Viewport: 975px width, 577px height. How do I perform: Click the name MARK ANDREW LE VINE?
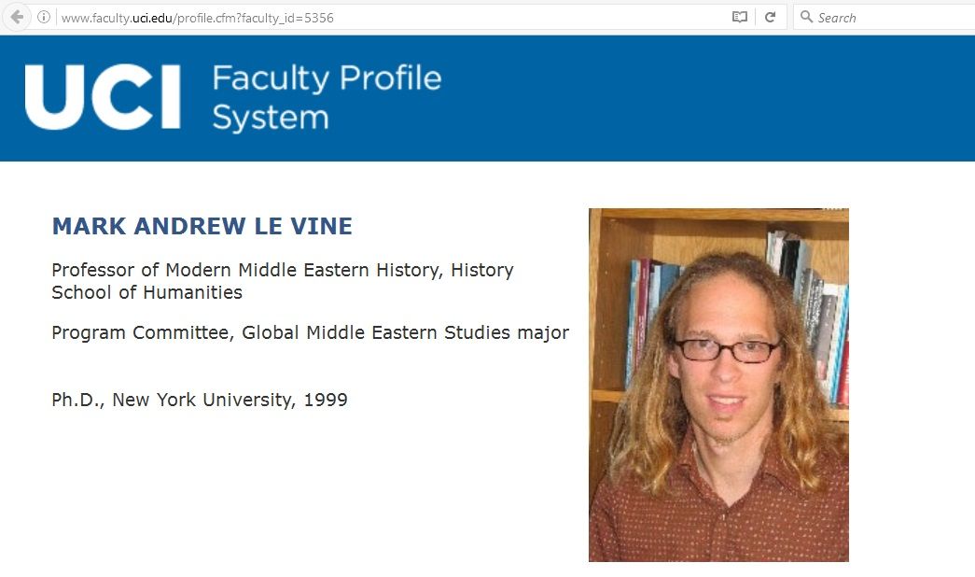coord(202,225)
